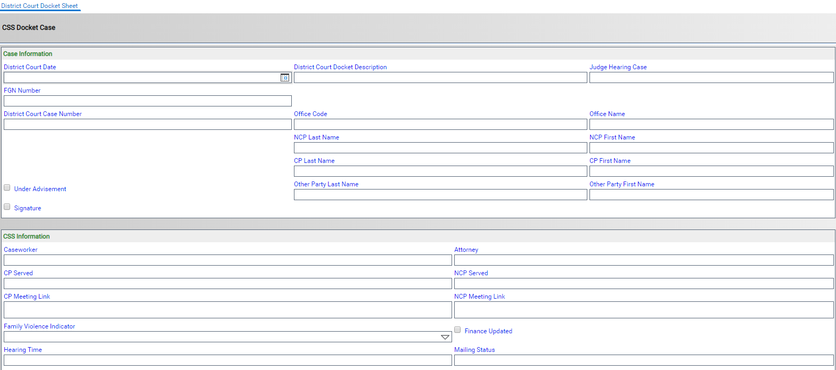Enable the Finance Updated checkbox
The width and height of the screenshot is (836, 370).
[x=457, y=330]
